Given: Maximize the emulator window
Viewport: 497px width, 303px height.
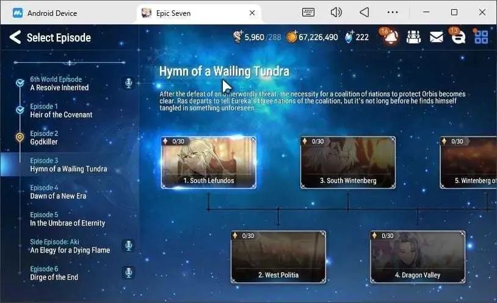Looking at the screenshot, I should 454,12.
